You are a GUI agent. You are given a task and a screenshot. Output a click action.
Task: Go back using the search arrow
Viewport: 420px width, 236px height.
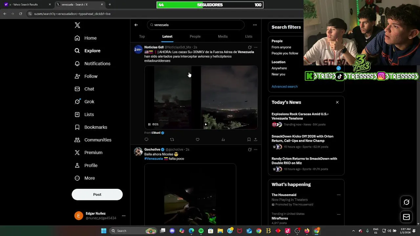click(x=136, y=25)
